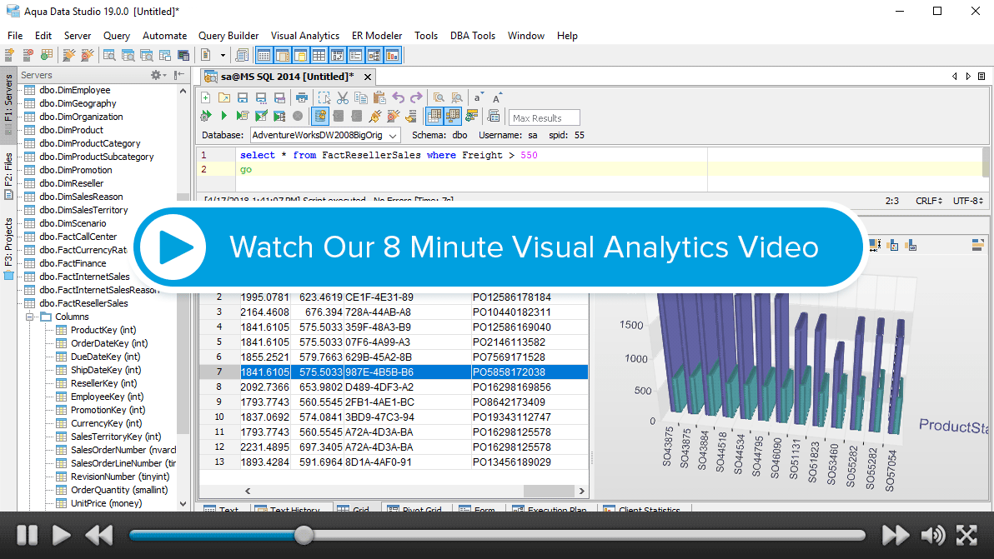Click the Servers tree scroll-down arrow
The width and height of the screenshot is (994, 559).
(183, 504)
